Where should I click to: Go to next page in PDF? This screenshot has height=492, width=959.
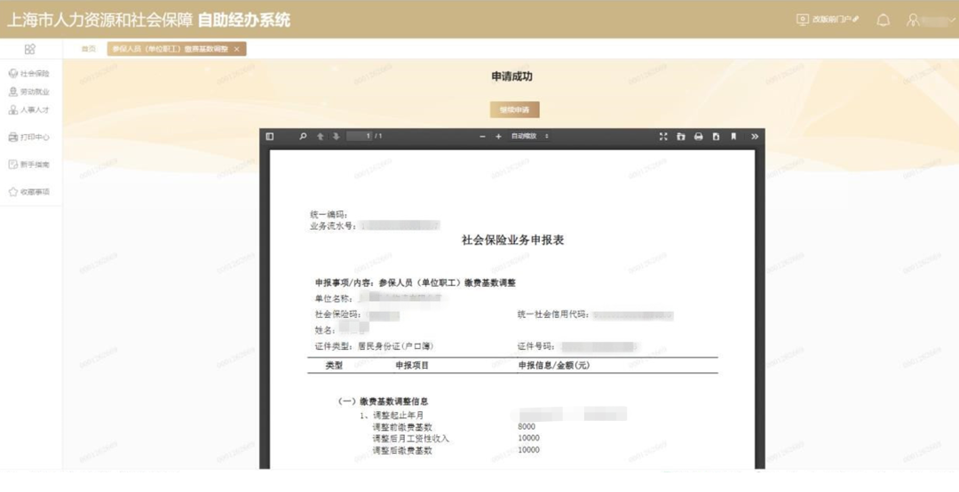point(336,137)
